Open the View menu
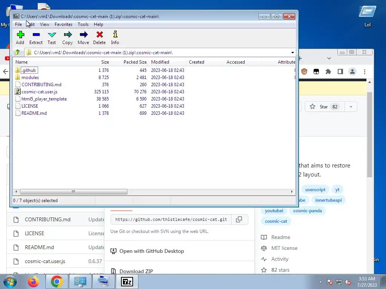 point(44,24)
